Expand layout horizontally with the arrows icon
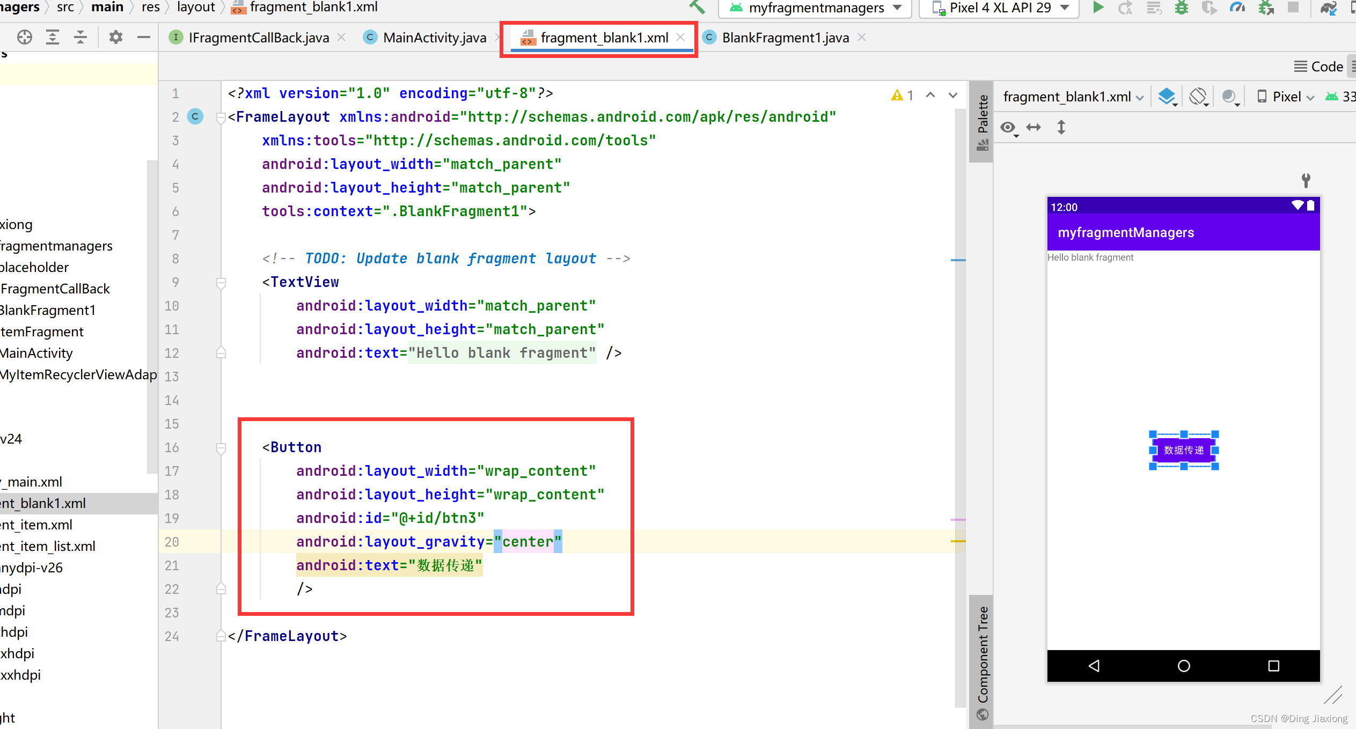This screenshot has height=729, width=1356. (1034, 127)
